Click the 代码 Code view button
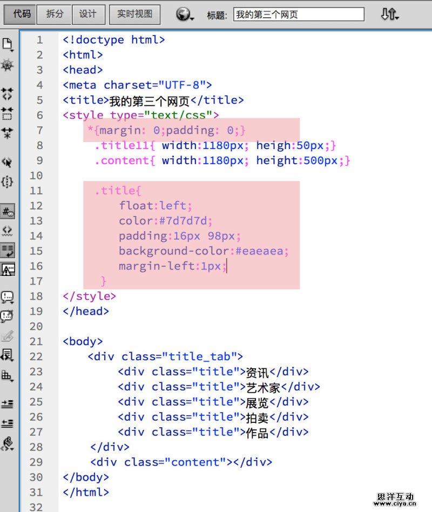 click(x=22, y=15)
